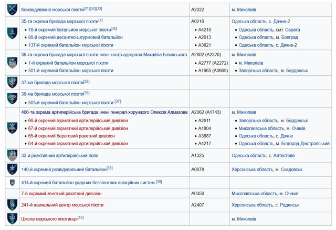Open the 241-й навчальний центр emblem
This screenshot has height=230, width=336.
click(x=12, y=205)
